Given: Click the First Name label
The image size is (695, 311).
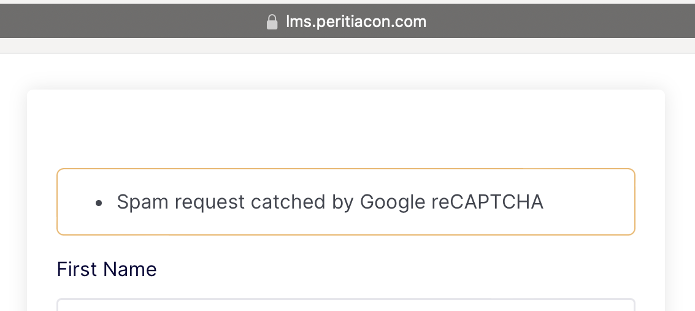Looking at the screenshot, I should pos(107,269).
